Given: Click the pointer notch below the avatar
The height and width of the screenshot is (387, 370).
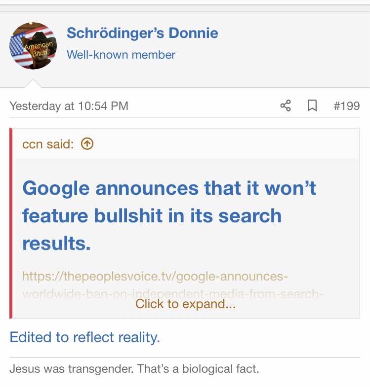Looking at the screenshot, I should click(34, 84).
